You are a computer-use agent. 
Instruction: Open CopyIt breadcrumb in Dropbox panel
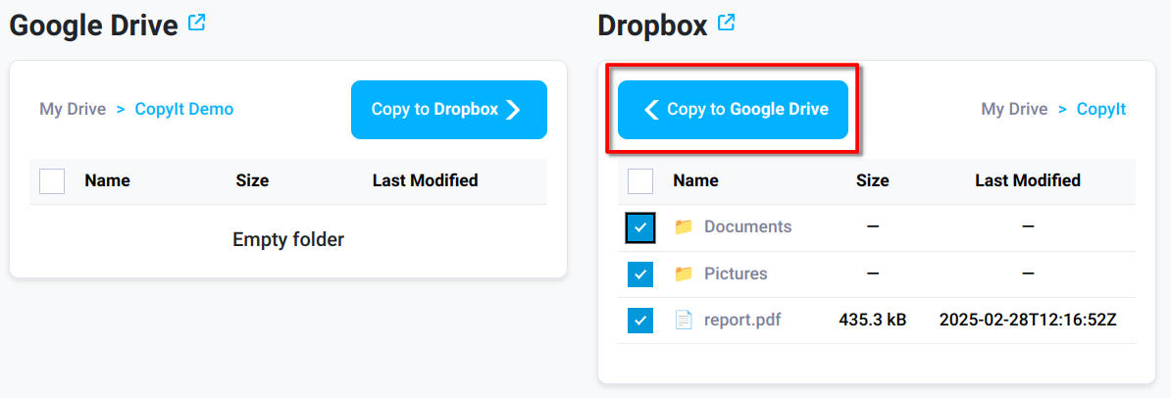tap(1101, 110)
